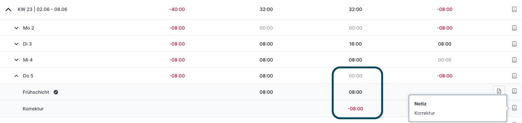Expand the Mo 2 day row
522x123 pixels.
(x=16, y=28)
